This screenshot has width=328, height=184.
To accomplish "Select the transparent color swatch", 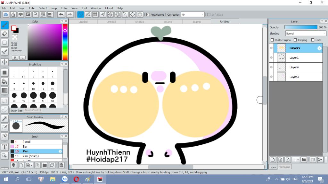I will (15, 37).
